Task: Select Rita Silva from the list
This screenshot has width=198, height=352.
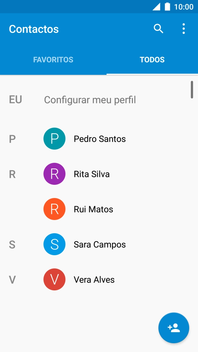Action: [91, 174]
